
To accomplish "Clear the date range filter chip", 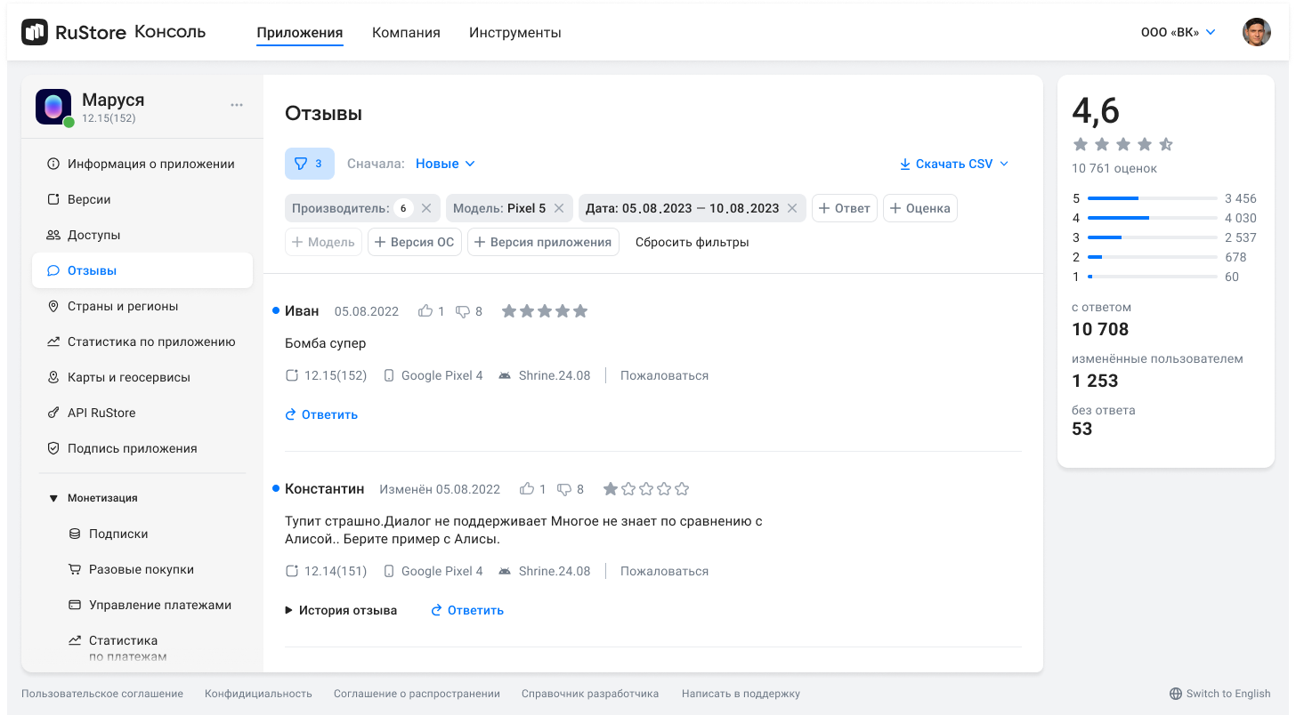I will pos(792,208).
